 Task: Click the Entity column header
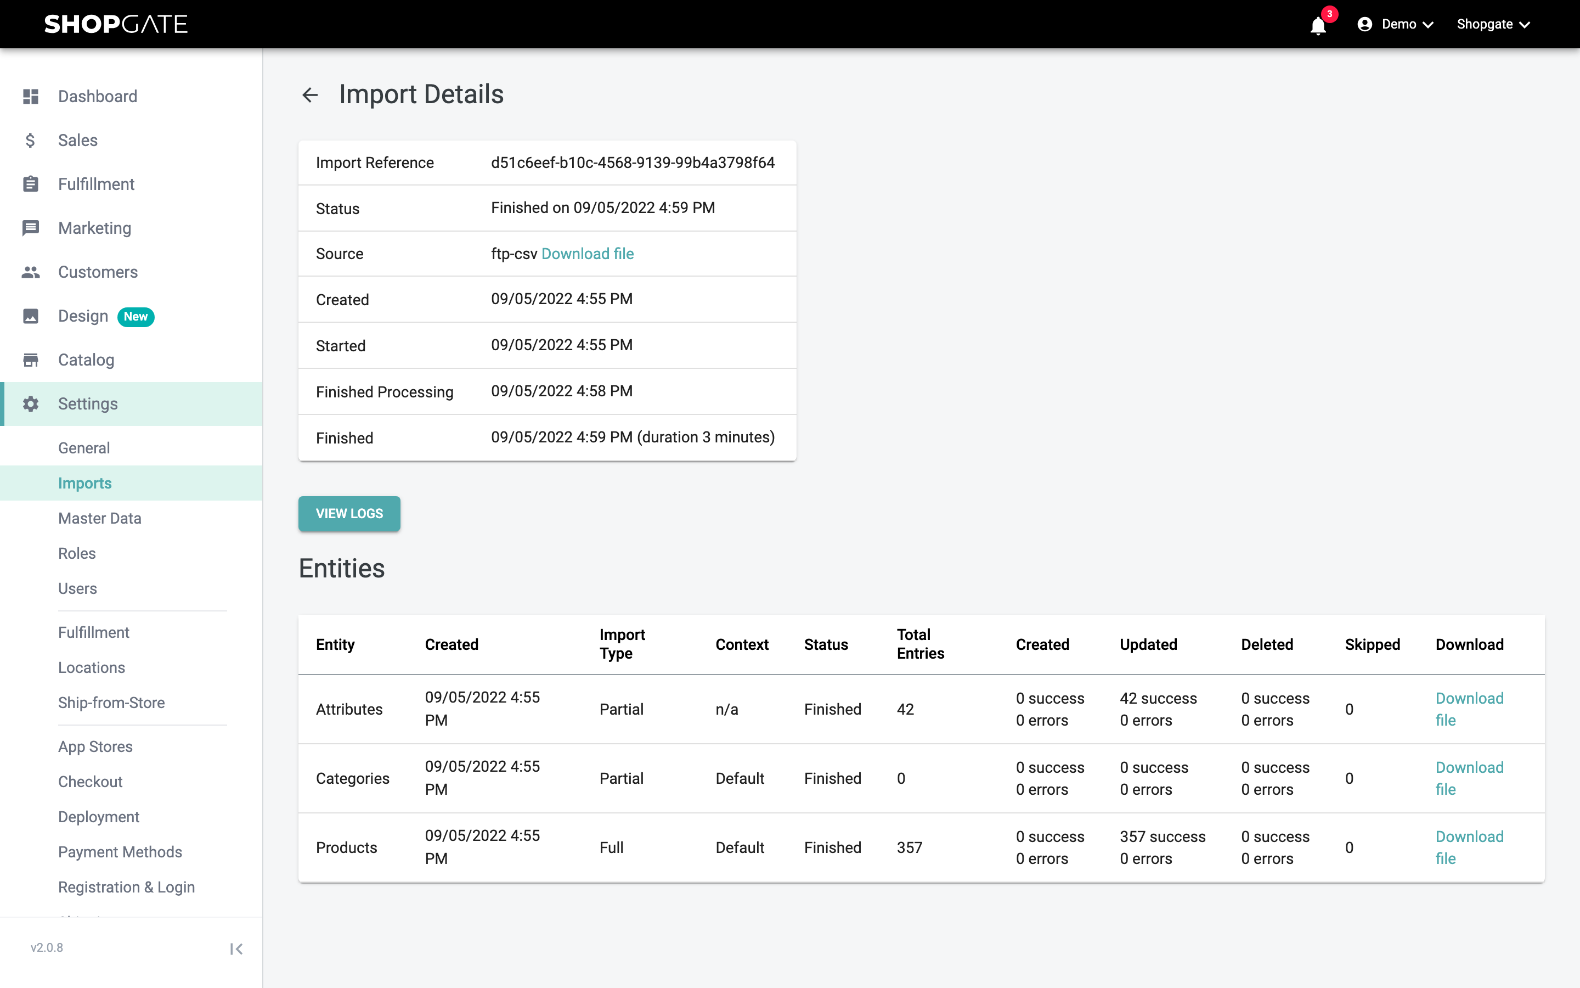[336, 645]
